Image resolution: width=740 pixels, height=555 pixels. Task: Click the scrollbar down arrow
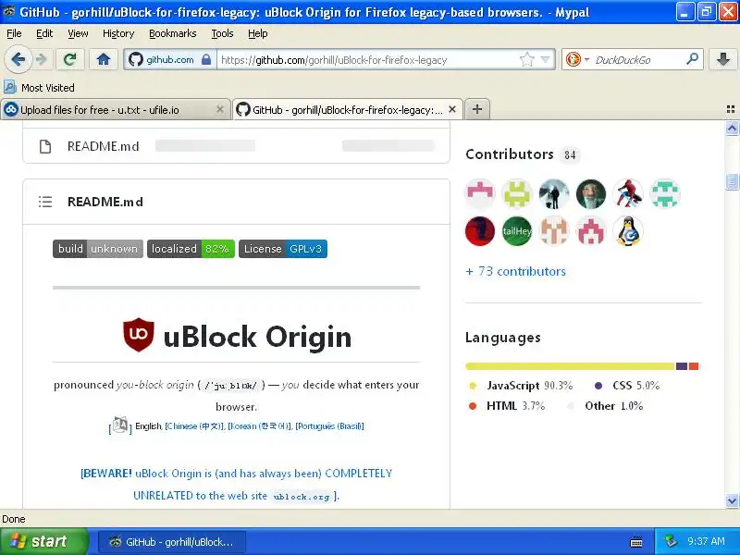click(732, 500)
